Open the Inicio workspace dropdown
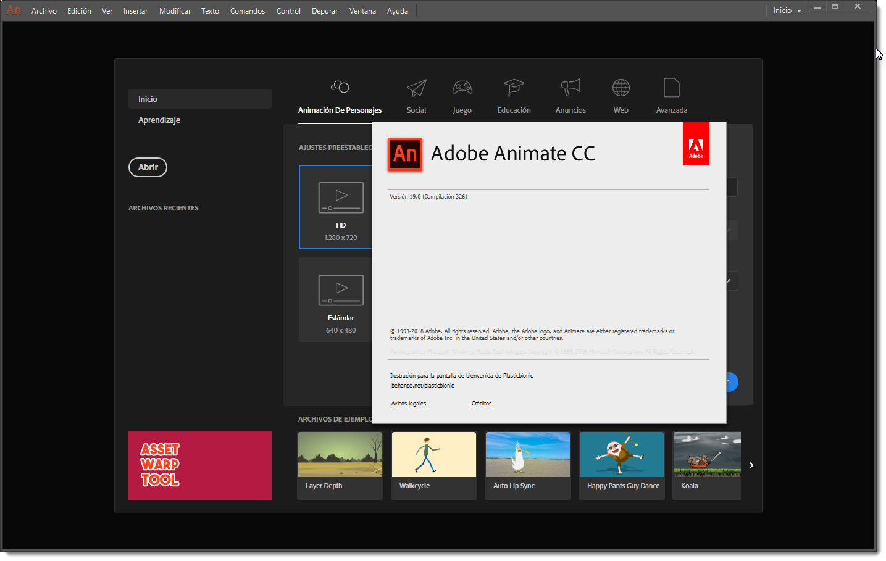This screenshot has width=886, height=561. [787, 10]
